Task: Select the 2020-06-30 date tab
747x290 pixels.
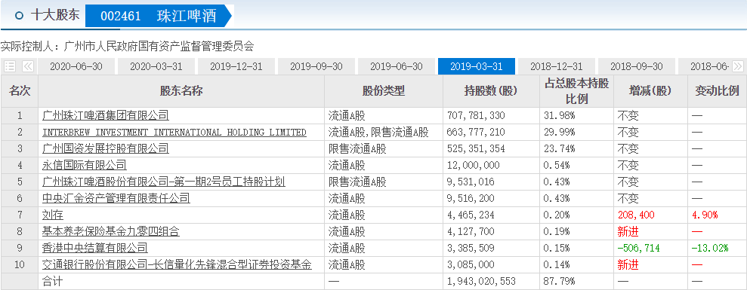Action: pos(76,66)
